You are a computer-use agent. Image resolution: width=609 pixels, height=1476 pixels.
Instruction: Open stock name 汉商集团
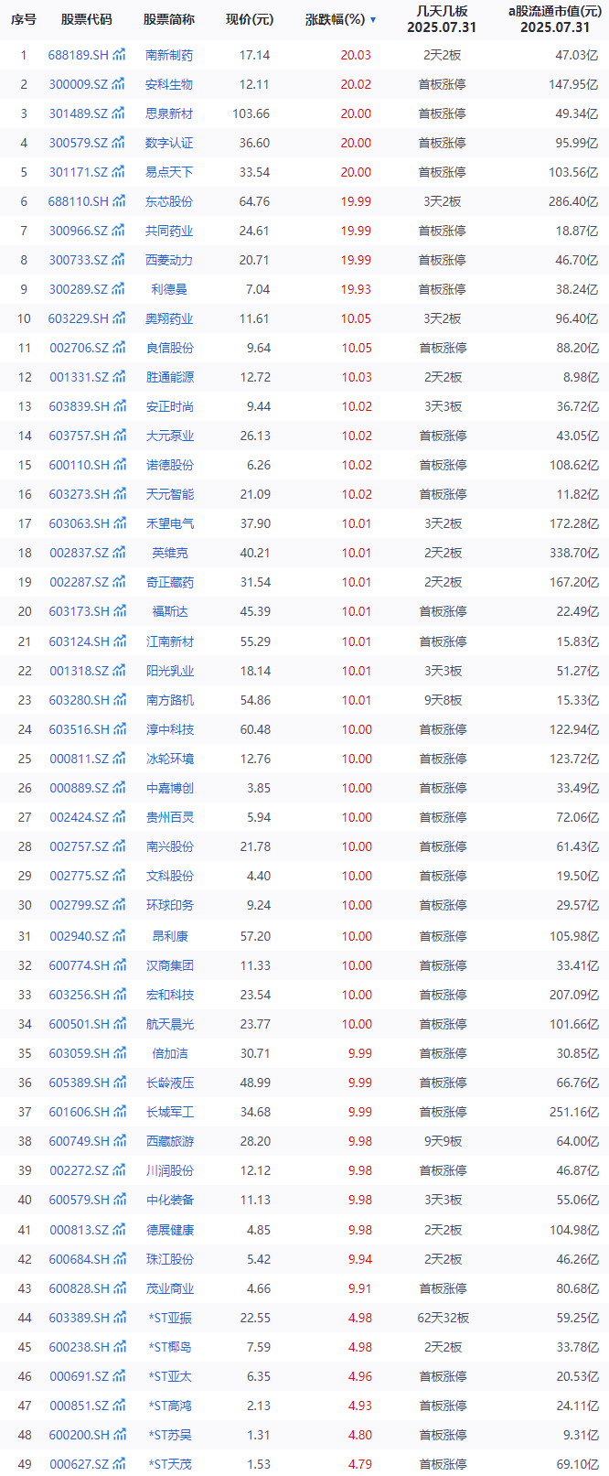point(169,965)
